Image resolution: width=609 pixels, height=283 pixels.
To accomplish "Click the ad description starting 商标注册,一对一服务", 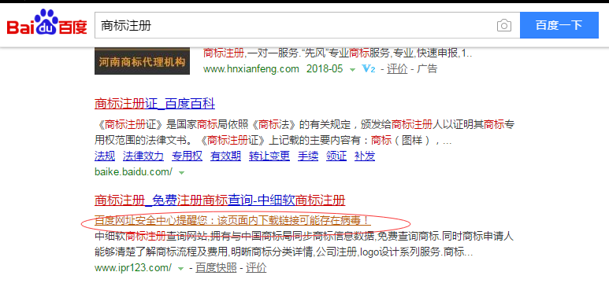I will point(337,53).
